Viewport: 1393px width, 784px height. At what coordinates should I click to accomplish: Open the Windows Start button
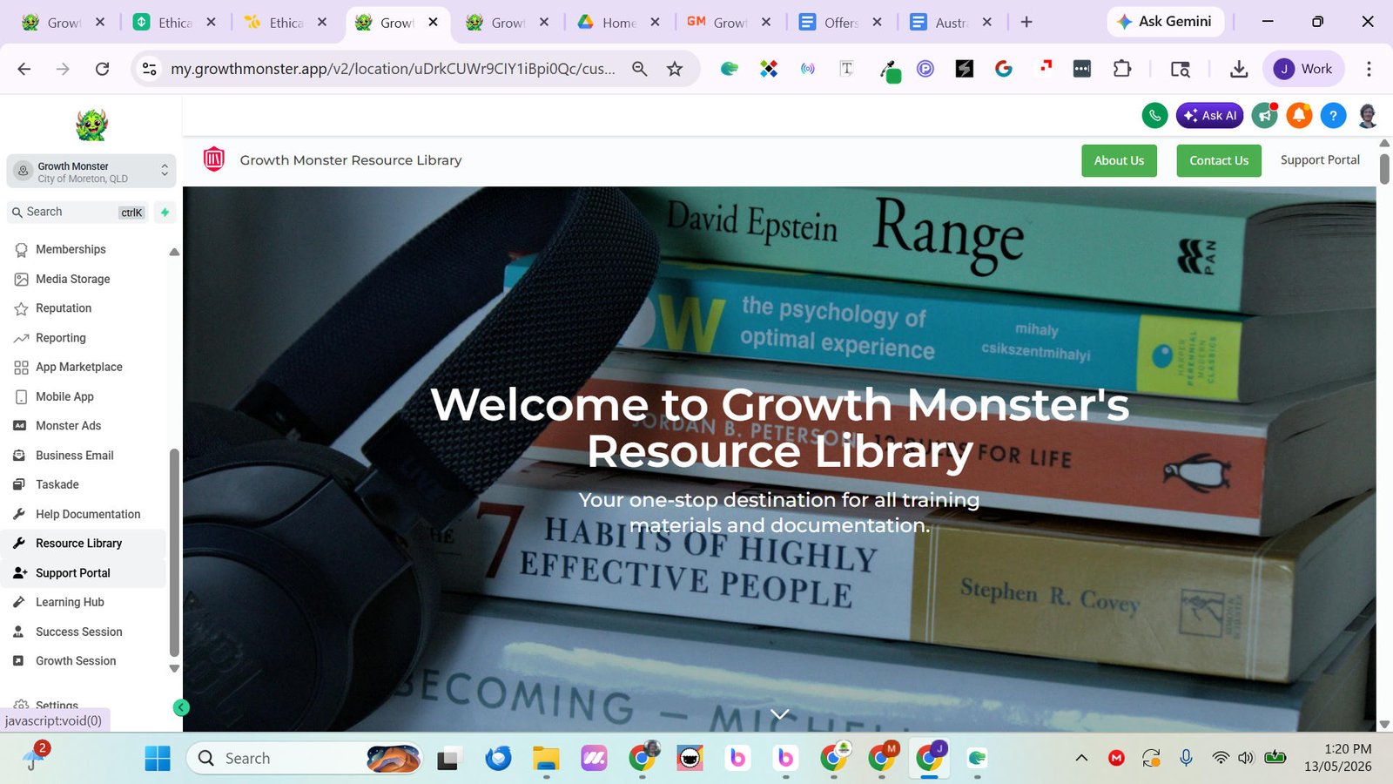pos(158,759)
